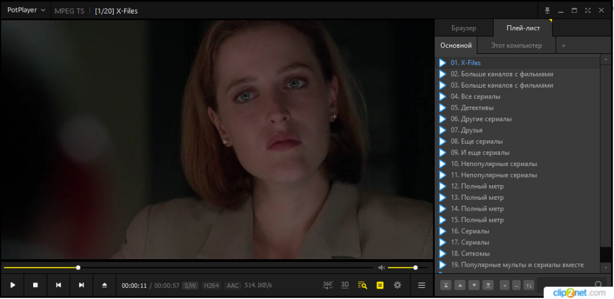Toggle 360° video mode

(x=328, y=285)
